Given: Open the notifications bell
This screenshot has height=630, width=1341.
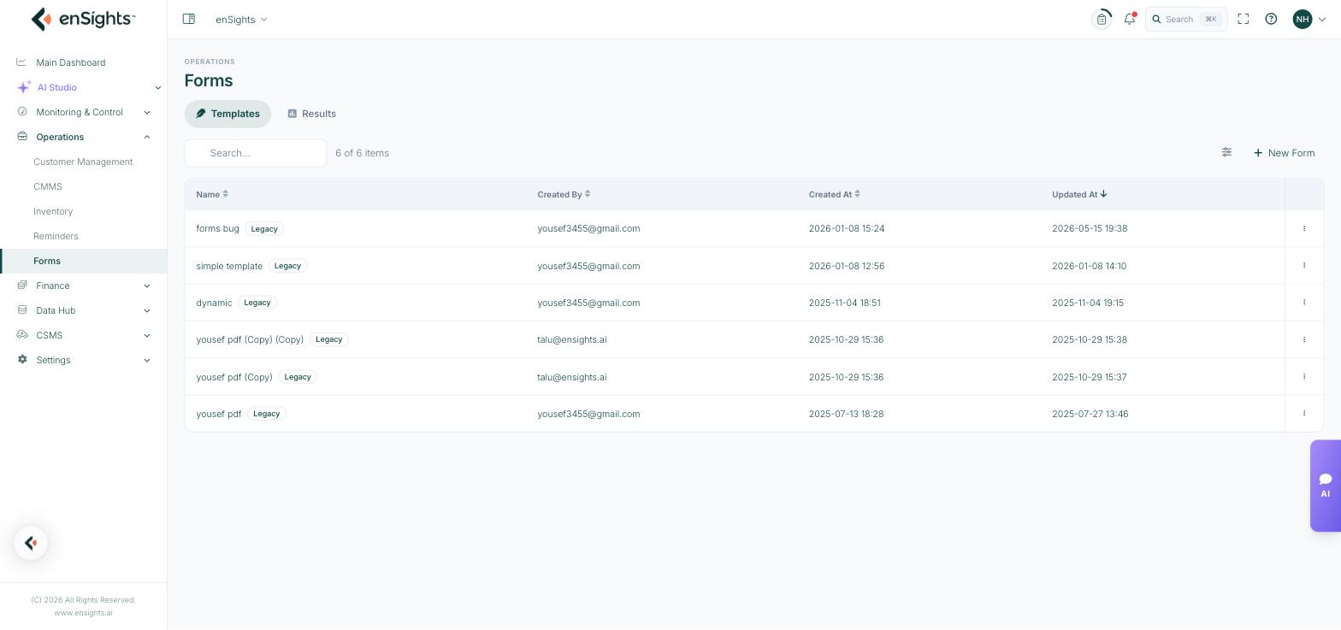Looking at the screenshot, I should coord(1130,19).
